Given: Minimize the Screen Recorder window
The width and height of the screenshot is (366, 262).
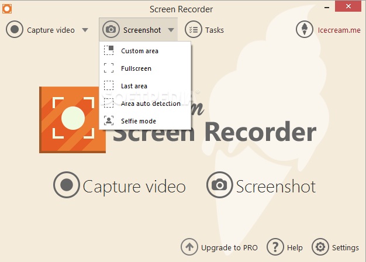Looking at the screenshot, I should (327, 8).
